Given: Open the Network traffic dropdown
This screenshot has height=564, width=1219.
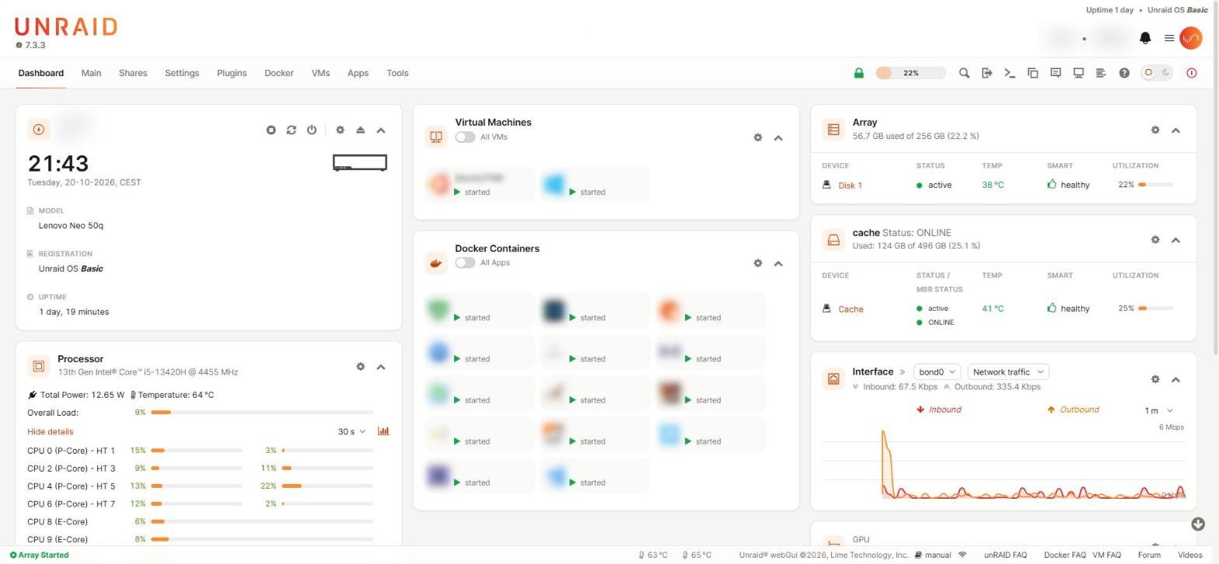Looking at the screenshot, I should [1008, 372].
